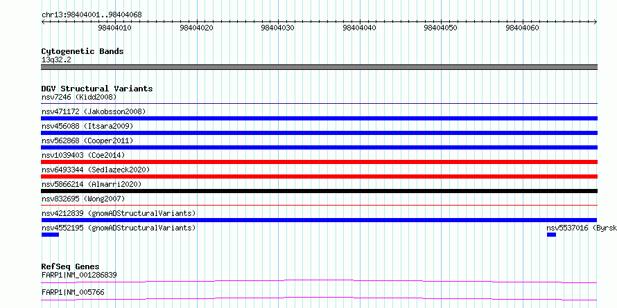
Task: Open nsv1039403 (Coe2014) variant label
Action: click(x=83, y=155)
